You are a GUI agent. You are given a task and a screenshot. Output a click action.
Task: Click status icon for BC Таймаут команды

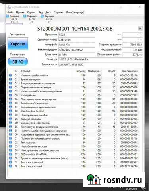pos(10,119)
